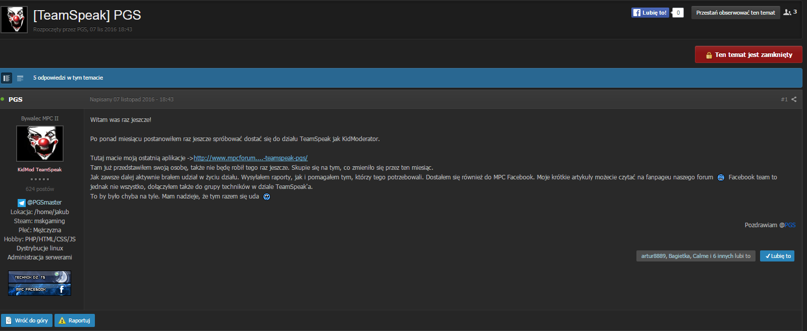
Task: Click the '@PGSmaster' contact text
Action: [44, 203]
